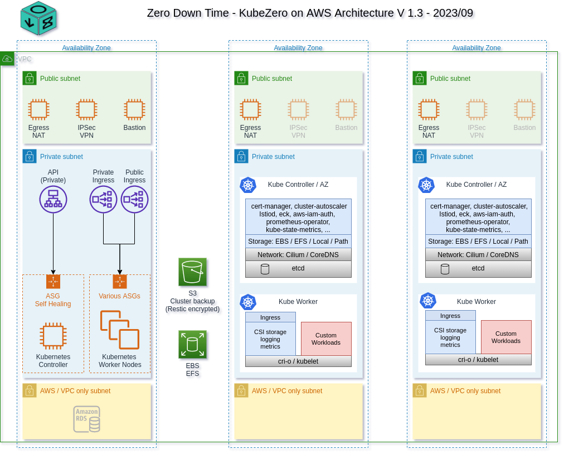The image size is (564, 454).
Task: Click faded Bastion chip in right zone
Action: (x=524, y=109)
